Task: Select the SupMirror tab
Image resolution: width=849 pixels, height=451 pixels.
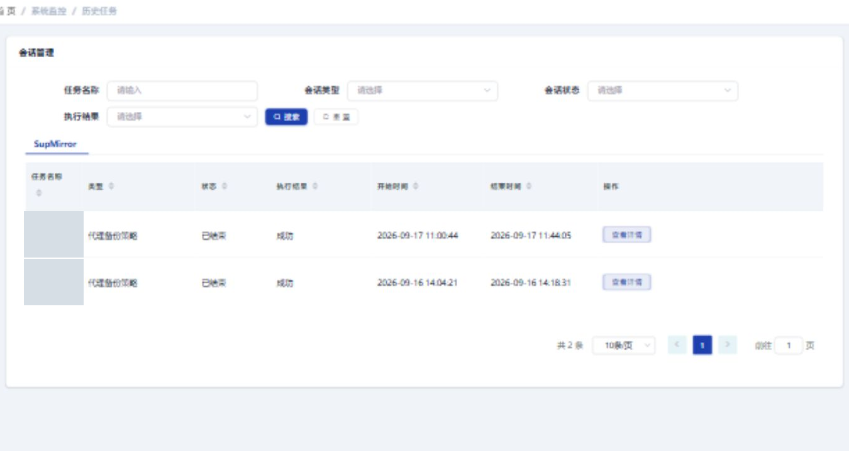Action: coord(55,144)
